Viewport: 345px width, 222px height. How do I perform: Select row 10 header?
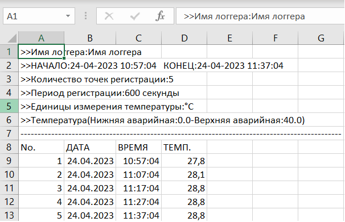(x=9, y=174)
